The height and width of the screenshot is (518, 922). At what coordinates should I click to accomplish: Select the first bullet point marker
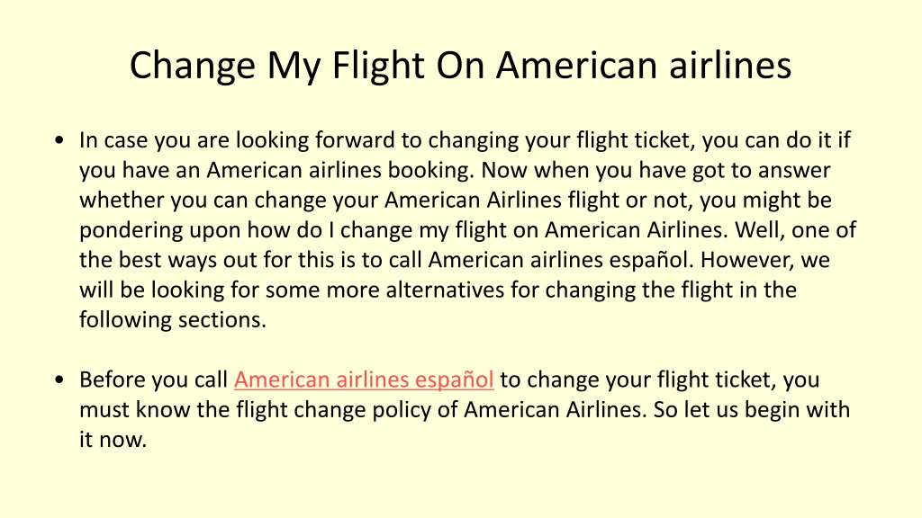click(59, 140)
